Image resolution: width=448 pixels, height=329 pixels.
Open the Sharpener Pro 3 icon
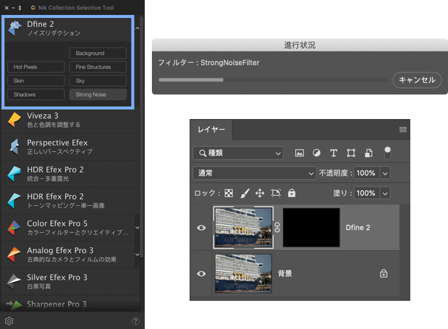[x=14, y=304]
